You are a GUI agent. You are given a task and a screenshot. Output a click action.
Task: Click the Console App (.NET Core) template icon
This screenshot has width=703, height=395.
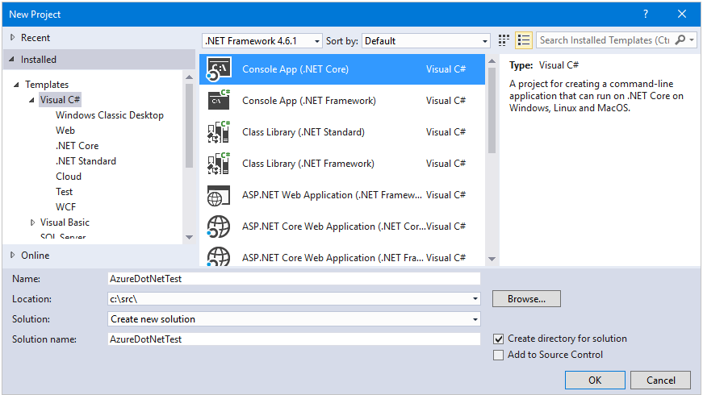219,69
